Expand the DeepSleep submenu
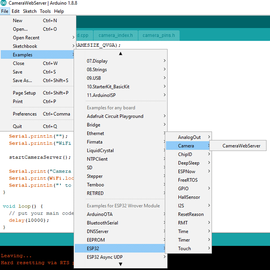This screenshot has width=270, height=270. [x=188, y=163]
